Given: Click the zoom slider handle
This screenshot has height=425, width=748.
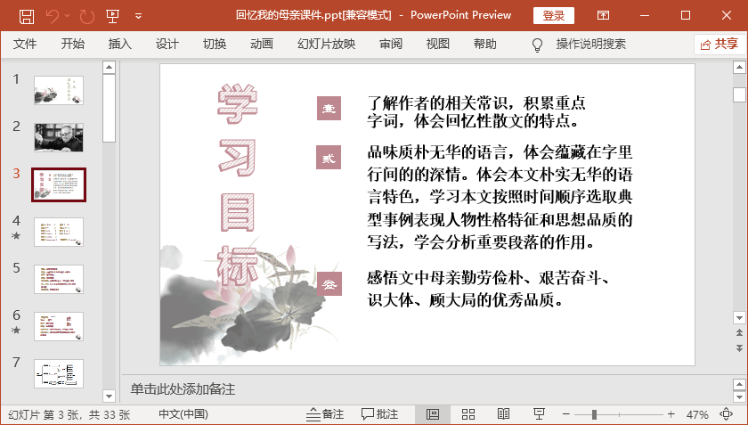Looking at the screenshot, I should (595, 414).
